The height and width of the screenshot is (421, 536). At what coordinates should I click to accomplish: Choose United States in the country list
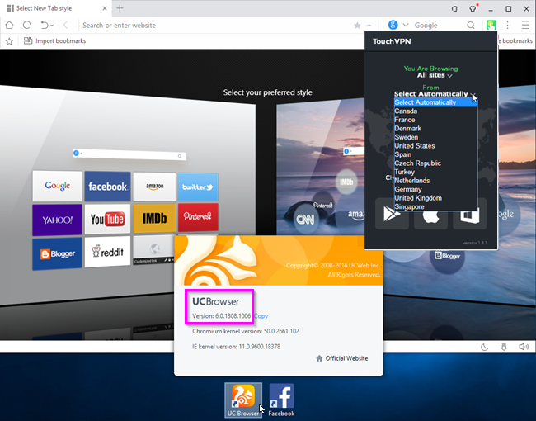tap(435, 146)
